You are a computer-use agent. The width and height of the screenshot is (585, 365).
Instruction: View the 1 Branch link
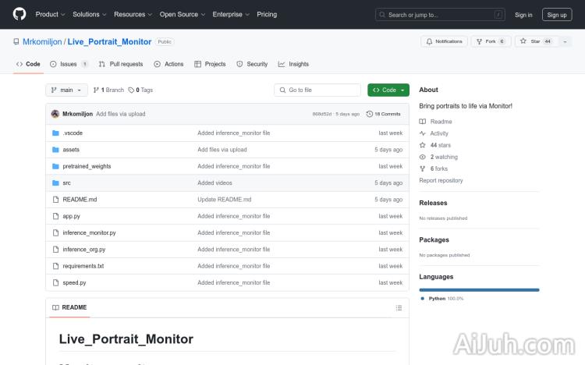[110, 90]
